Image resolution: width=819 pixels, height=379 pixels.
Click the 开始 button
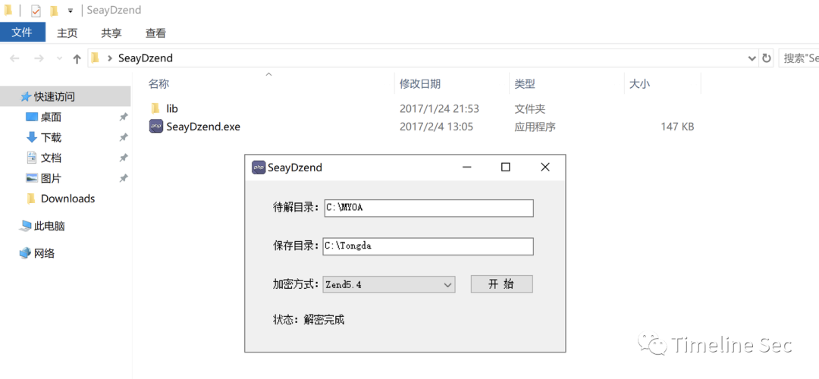tap(501, 284)
